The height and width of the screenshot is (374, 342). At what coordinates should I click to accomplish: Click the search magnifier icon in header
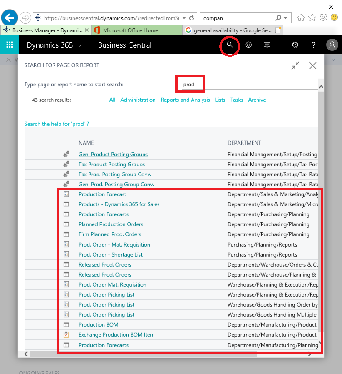(229, 45)
